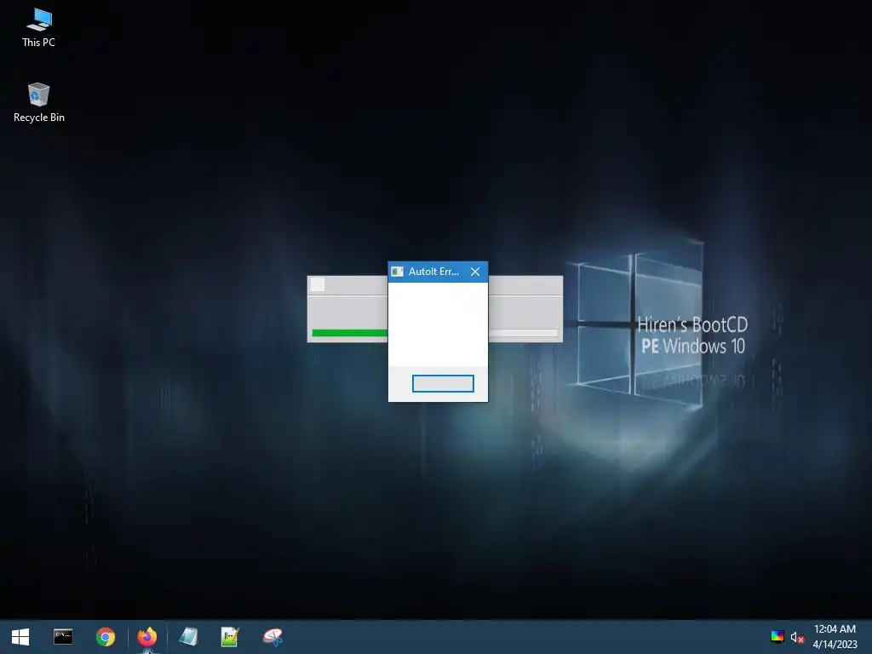
Task: Click the colorful display tray icon
Action: 777,637
